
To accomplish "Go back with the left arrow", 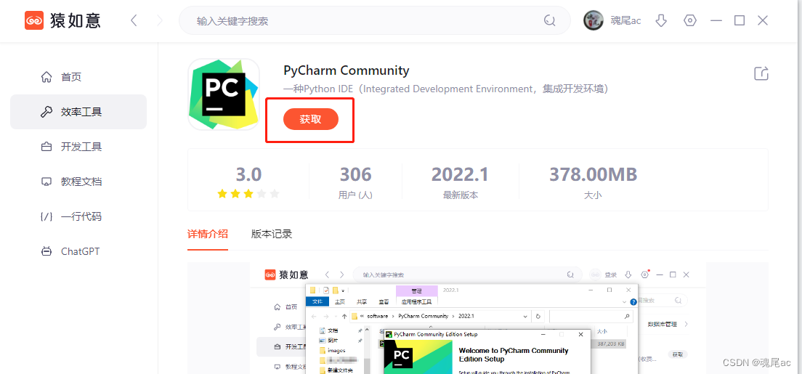I will 134,20.
